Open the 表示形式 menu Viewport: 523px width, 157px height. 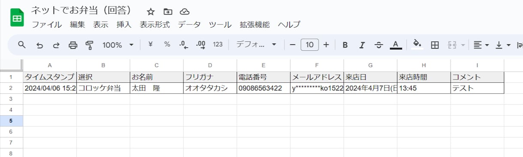155,25
